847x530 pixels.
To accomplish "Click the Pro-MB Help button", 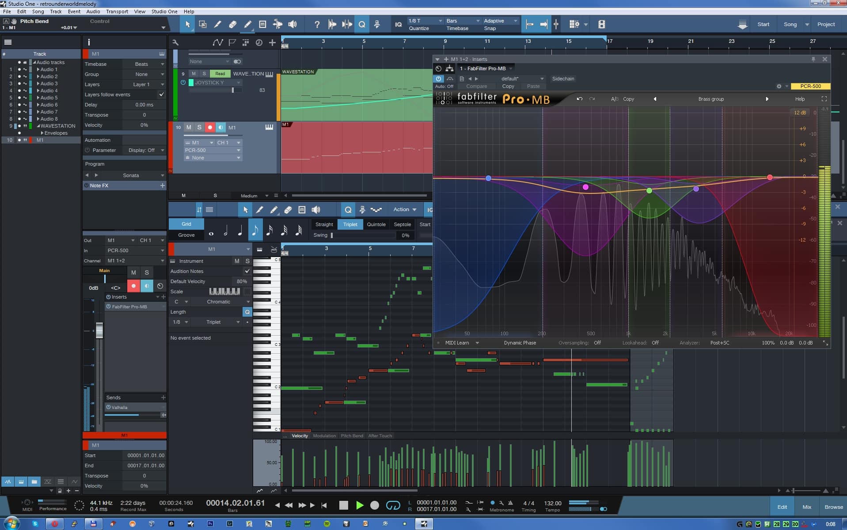I will point(800,99).
